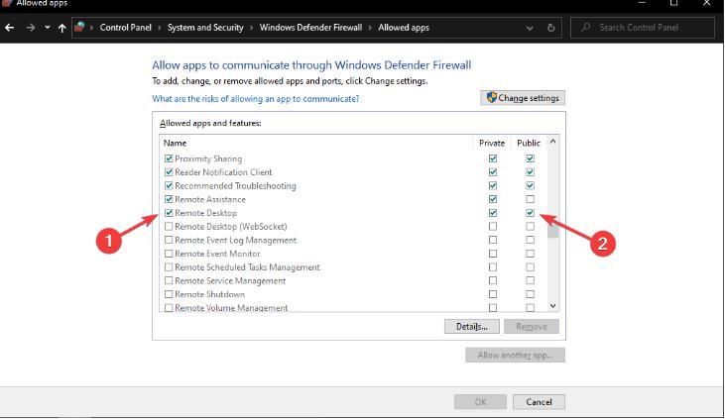The height and width of the screenshot is (419, 725).
Task: Toggle Private checkbox for Recommended Troubleshooting
Action: click(493, 185)
